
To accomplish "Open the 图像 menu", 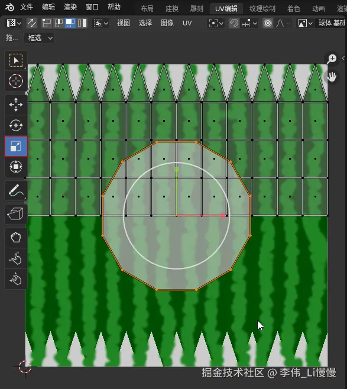I will (167, 23).
